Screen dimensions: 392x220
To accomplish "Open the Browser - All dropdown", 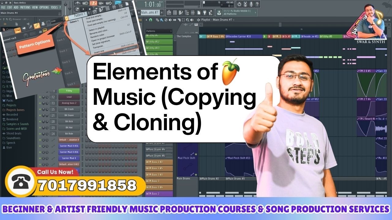I will pyautogui.click(x=20, y=19).
